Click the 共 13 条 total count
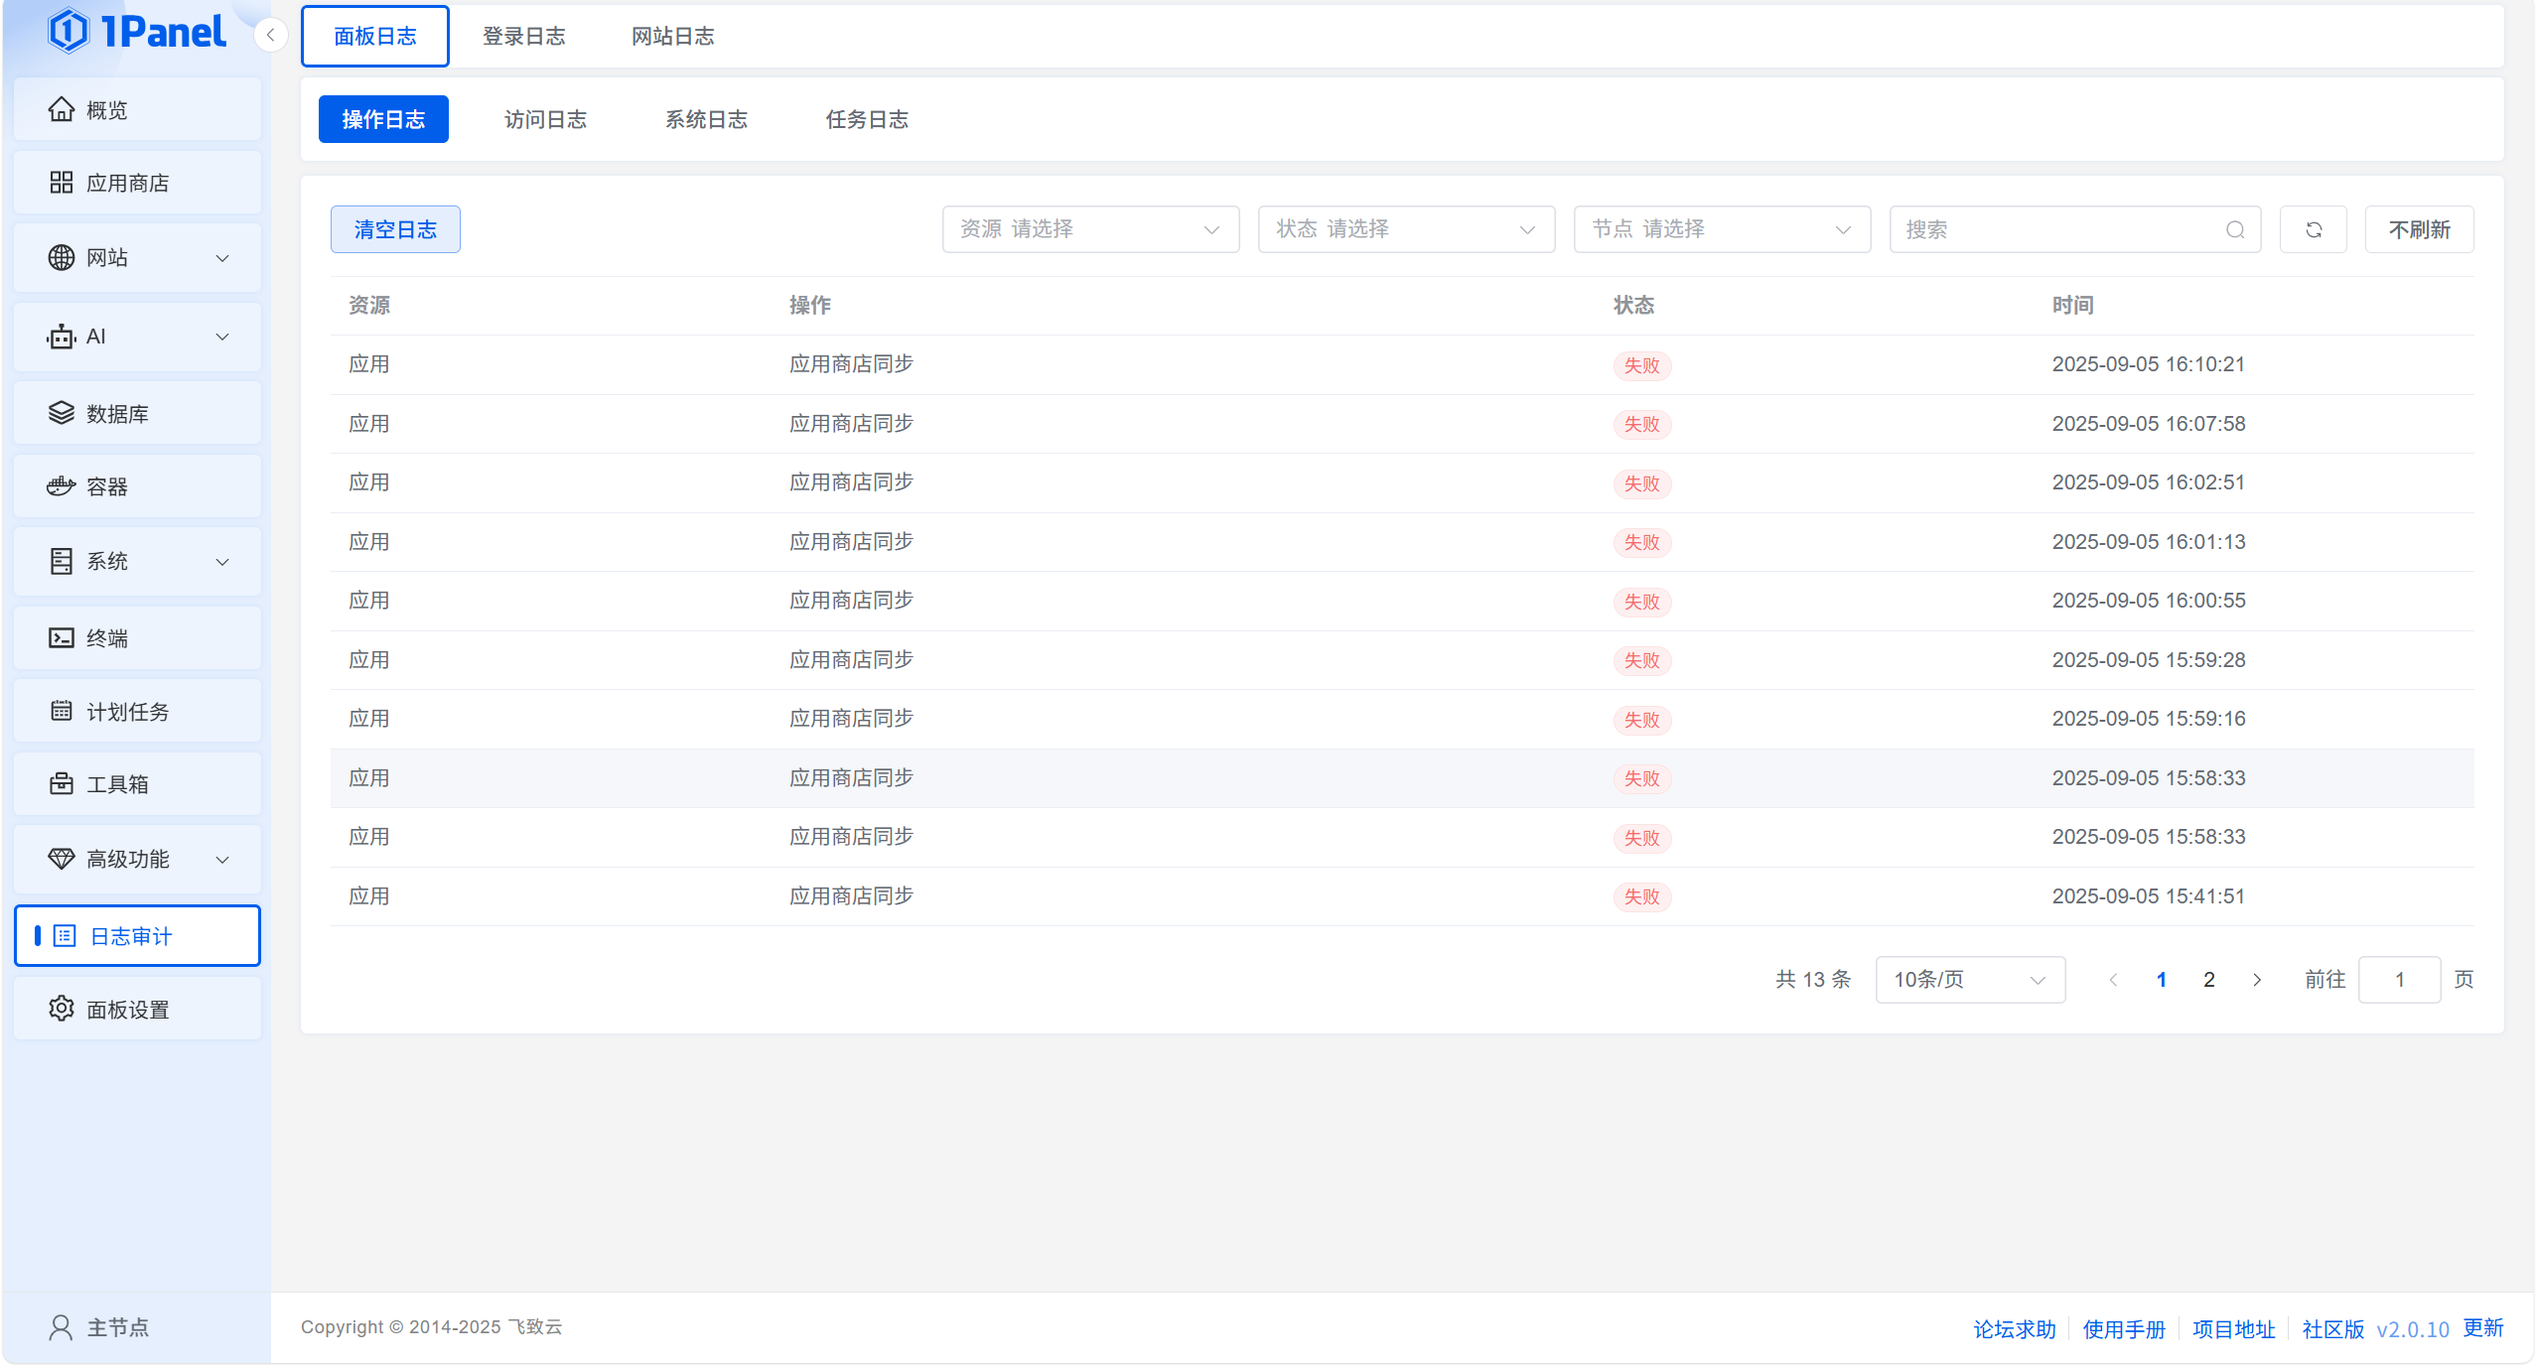The height and width of the screenshot is (1367, 2538). [1813, 980]
